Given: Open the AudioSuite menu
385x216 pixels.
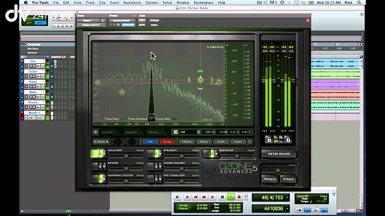Looking at the screenshot, I should (132, 3).
